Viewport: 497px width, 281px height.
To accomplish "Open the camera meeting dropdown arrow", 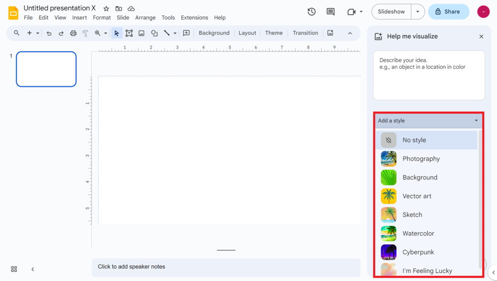I will pos(361,11).
